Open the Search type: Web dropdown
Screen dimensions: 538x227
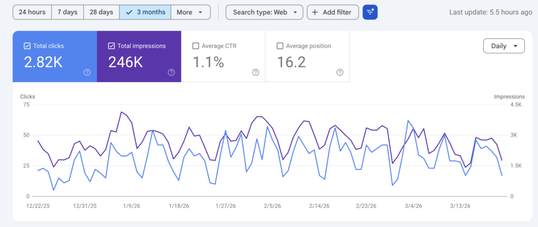pos(264,12)
